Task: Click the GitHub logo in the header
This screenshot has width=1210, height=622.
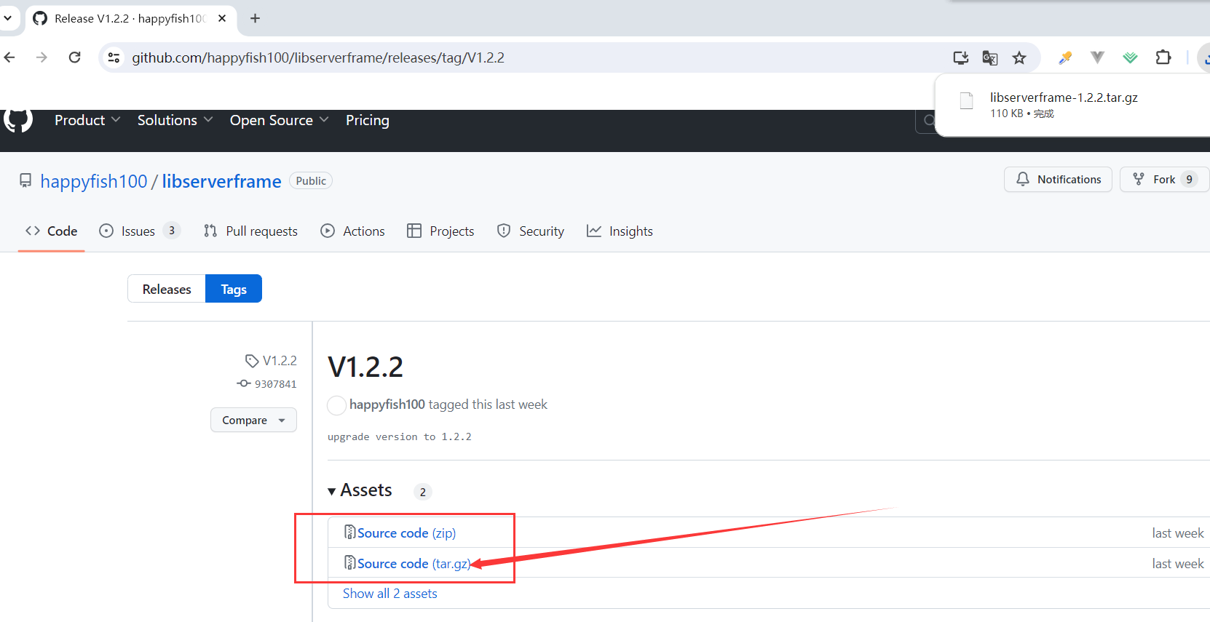Action: click(18, 120)
